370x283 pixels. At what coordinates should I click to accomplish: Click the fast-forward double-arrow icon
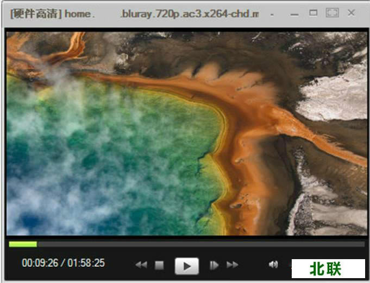pyautogui.click(x=233, y=265)
